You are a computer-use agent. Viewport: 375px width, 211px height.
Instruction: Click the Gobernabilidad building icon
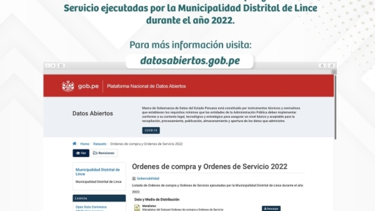(134, 178)
